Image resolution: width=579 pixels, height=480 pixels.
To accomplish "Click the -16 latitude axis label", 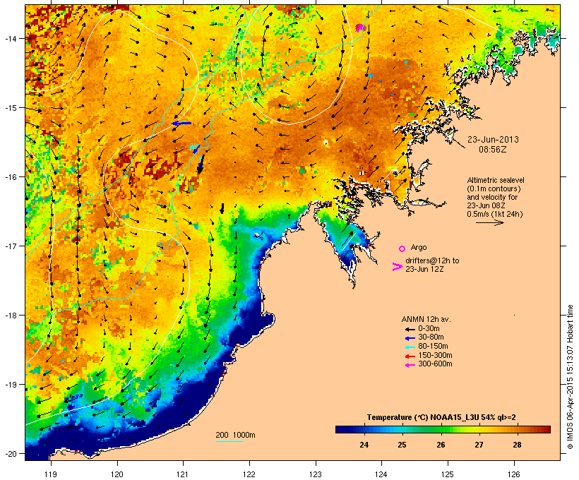I will 11,177.
